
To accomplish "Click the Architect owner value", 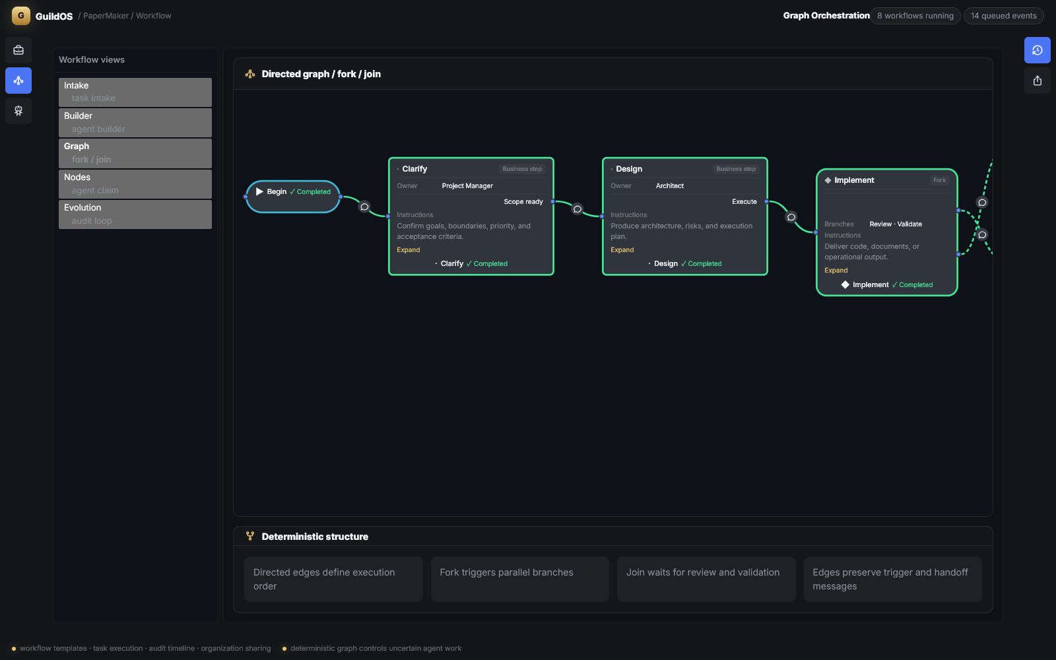I will 670,186.
